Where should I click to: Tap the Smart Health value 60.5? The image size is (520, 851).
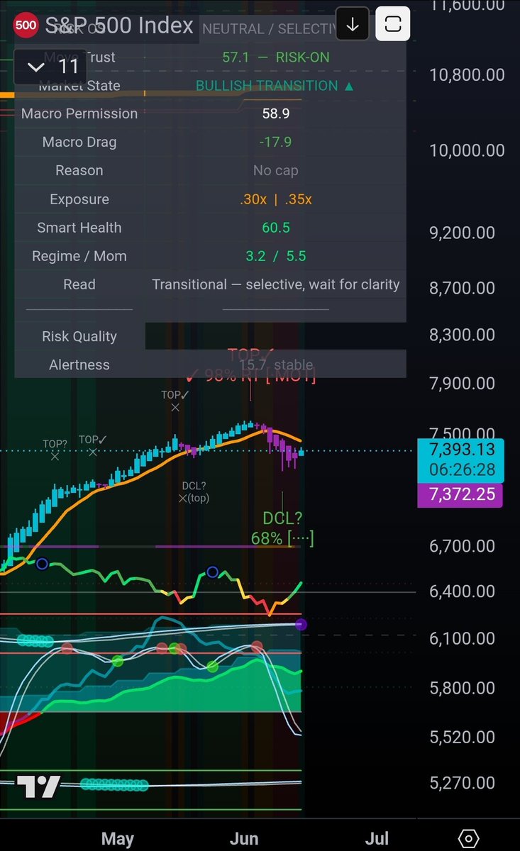275,228
